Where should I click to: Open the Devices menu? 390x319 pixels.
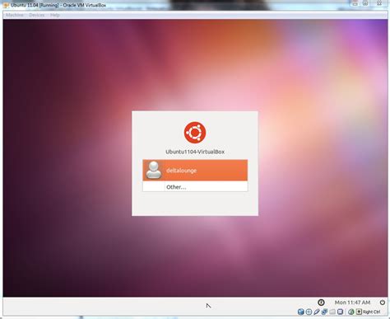(x=37, y=15)
